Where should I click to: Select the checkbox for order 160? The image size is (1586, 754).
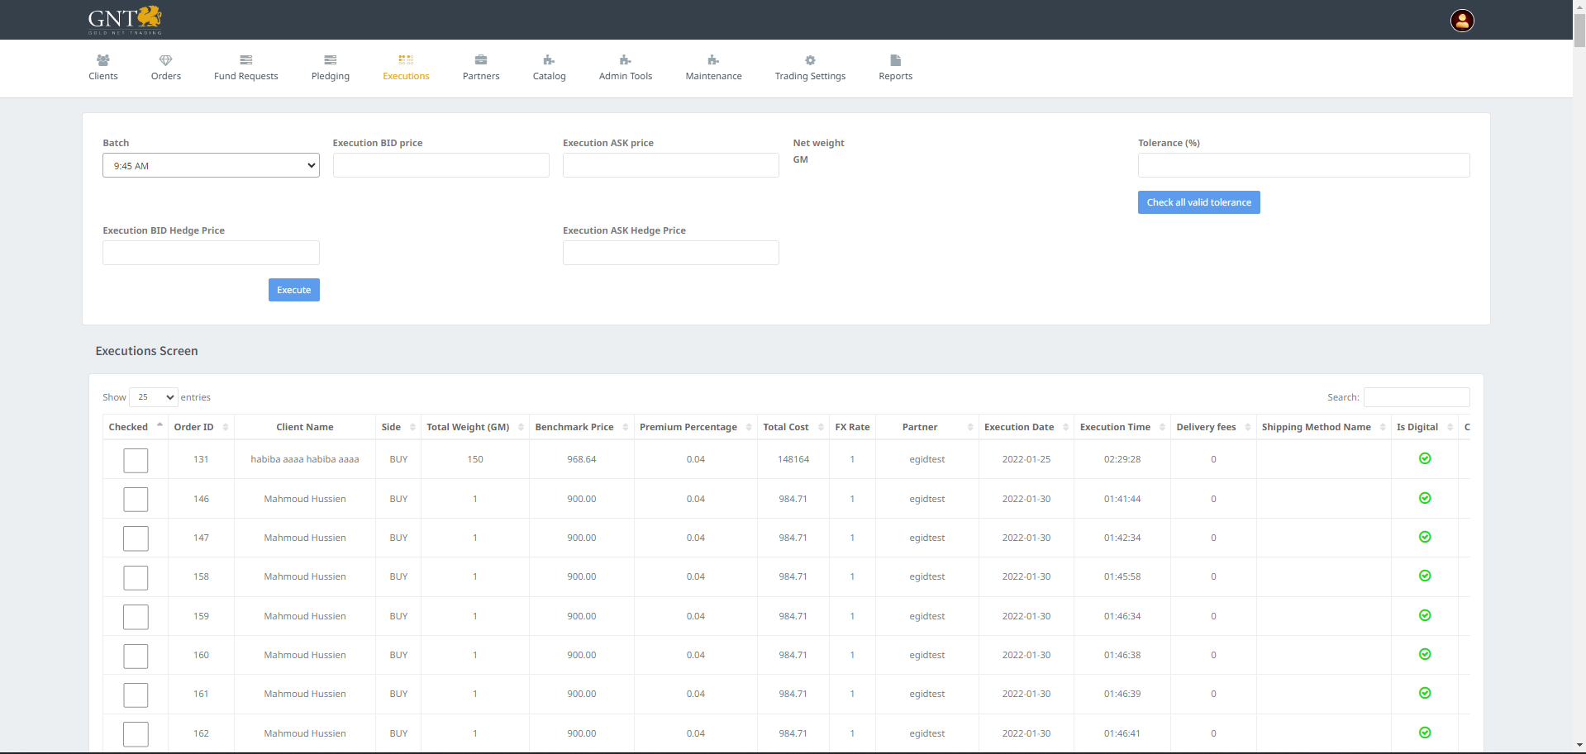coord(136,656)
